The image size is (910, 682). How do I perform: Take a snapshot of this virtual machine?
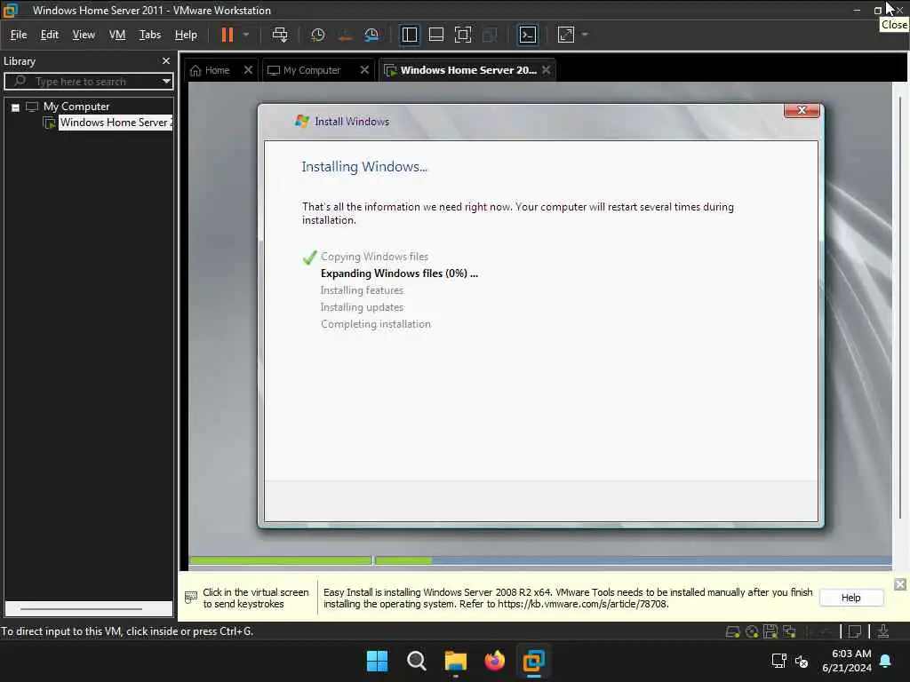coord(317,35)
